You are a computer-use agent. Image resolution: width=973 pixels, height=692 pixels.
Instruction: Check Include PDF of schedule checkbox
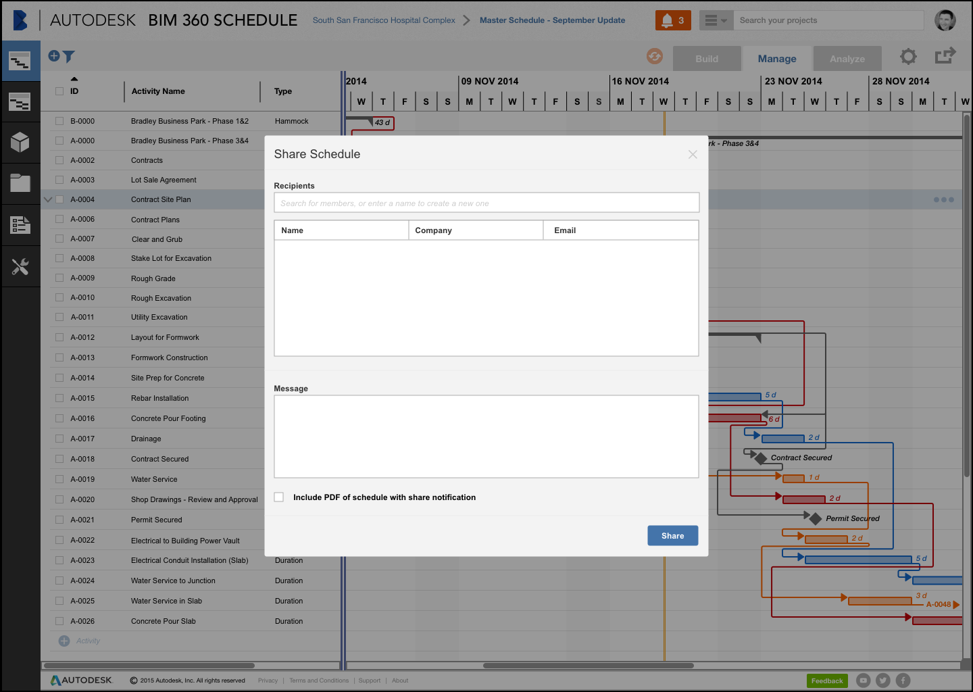279,497
